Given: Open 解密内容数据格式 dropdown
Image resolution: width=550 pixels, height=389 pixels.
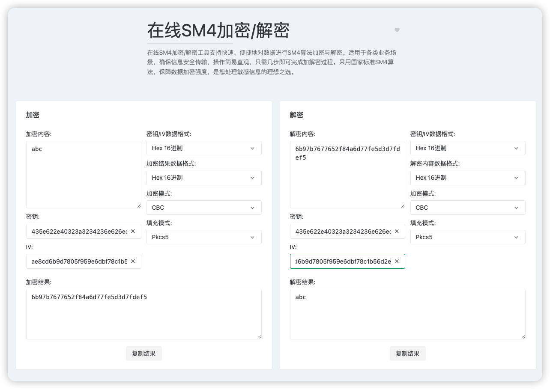Looking at the screenshot, I should click(468, 178).
